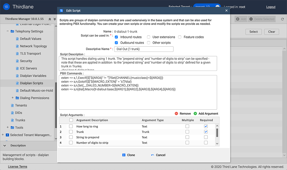Click the Edit Script dialog title icon

point(61,11)
